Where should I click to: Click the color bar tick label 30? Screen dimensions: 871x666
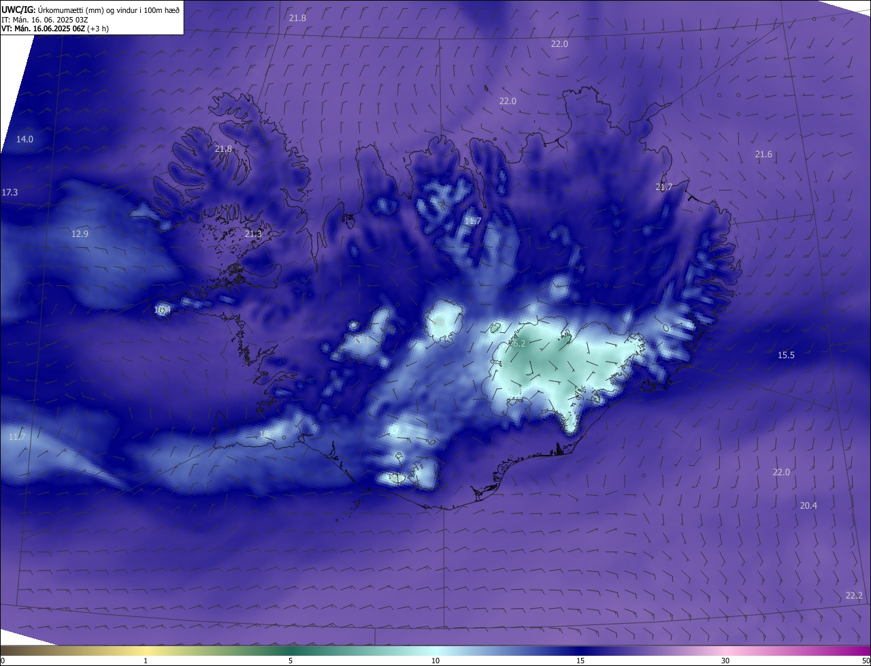click(725, 661)
